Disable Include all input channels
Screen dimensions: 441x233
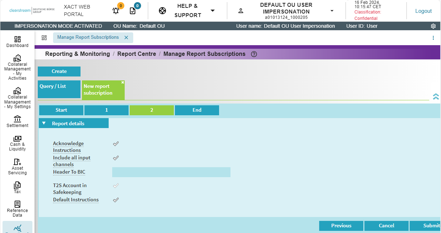[x=115, y=158]
